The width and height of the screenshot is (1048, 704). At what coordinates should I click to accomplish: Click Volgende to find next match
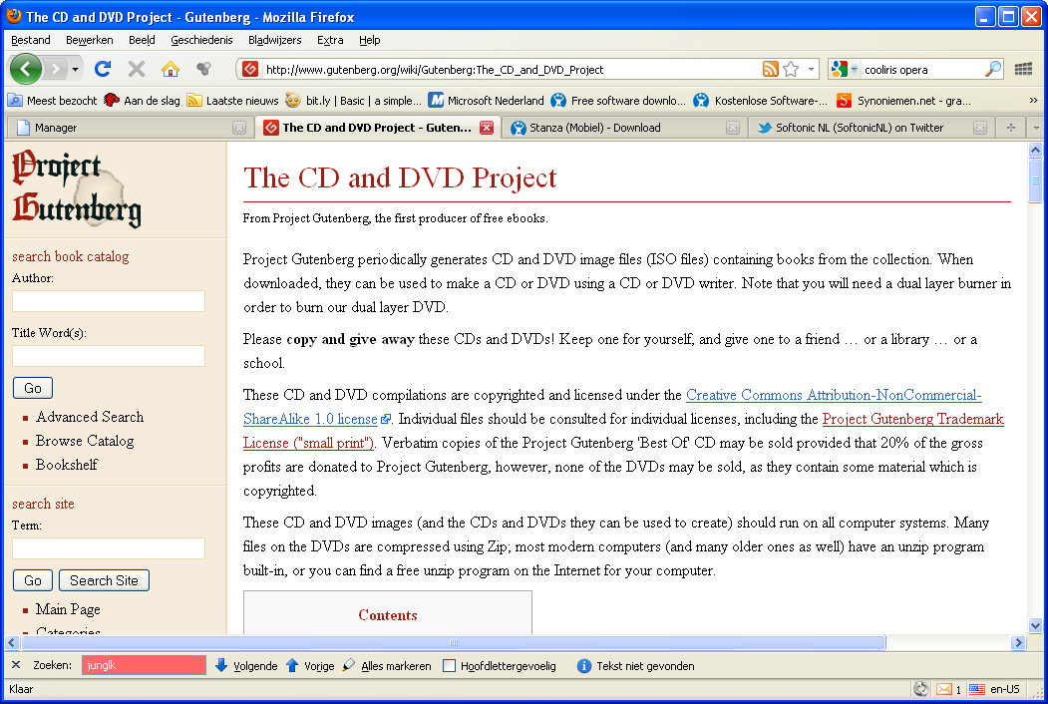click(246, 666)
